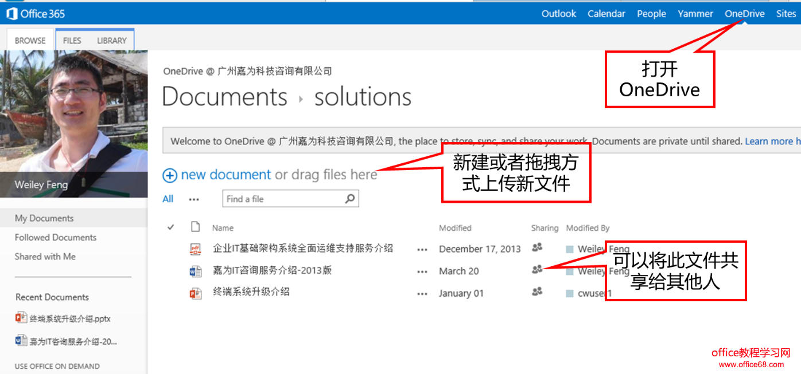The image size is (801, 374).
Task: Switch to the FILES ribbon tab
Action: coord(72,41)
